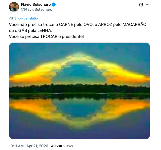The width and height of the screenshot is (161, 150).
Task: Click the 10:11 AM post time
Action: (x=16, y=146)
